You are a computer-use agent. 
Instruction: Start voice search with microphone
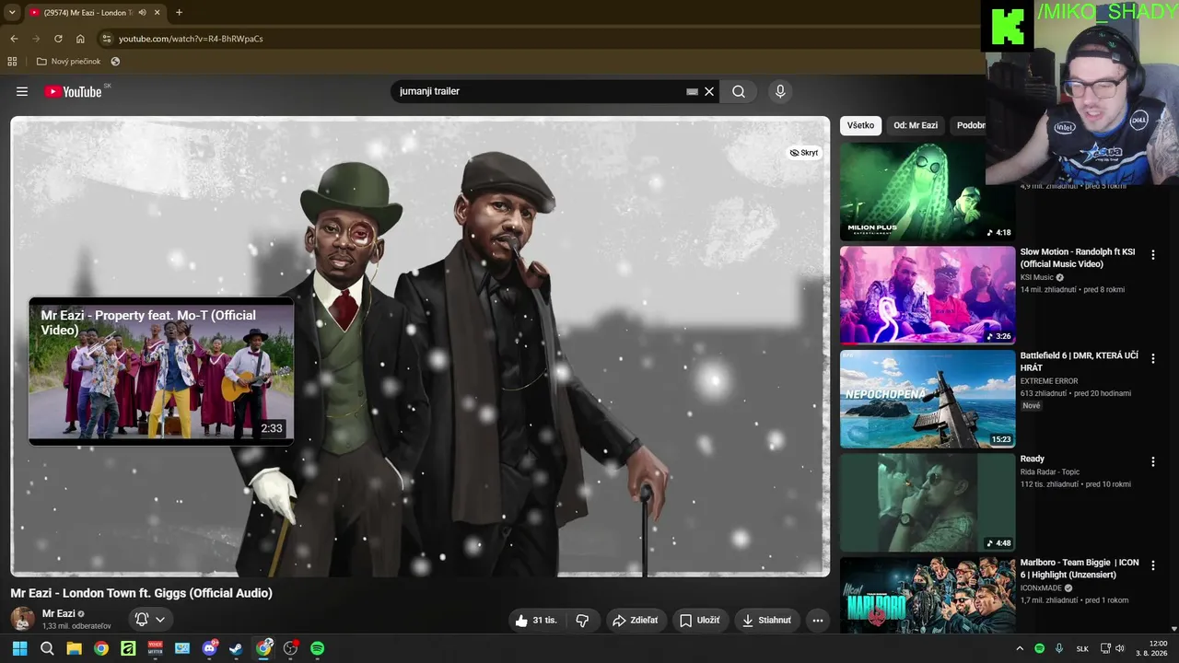[780, 91]
